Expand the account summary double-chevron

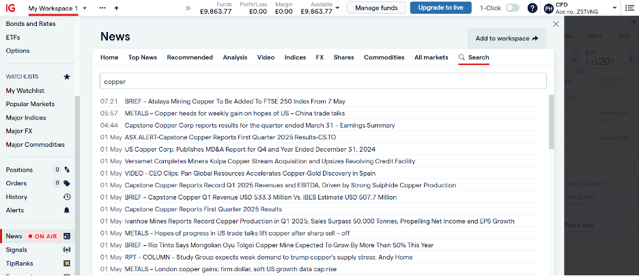tap(188, 8)
